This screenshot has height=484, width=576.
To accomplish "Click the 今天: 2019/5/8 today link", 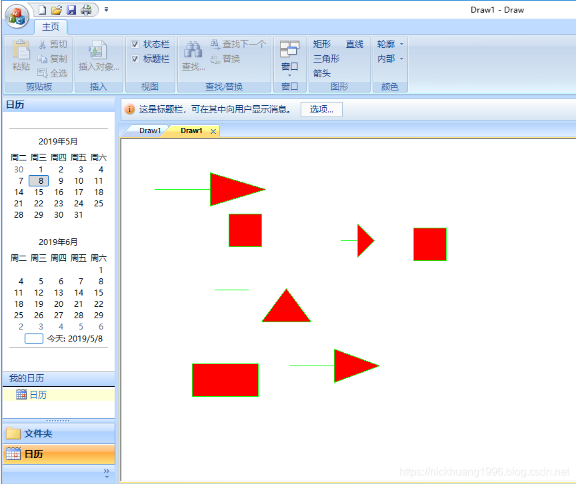I will pyautogui.click(x=75, y=339).
